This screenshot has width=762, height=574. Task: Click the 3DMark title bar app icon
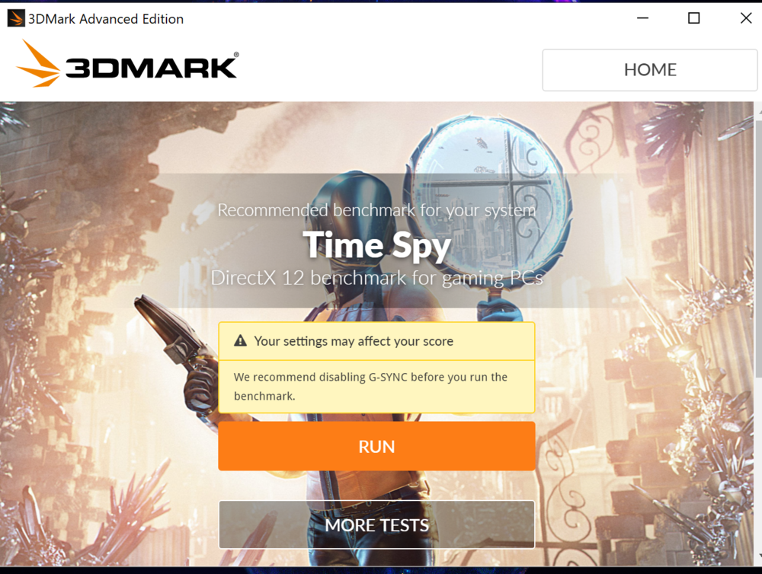click(15, 18)
